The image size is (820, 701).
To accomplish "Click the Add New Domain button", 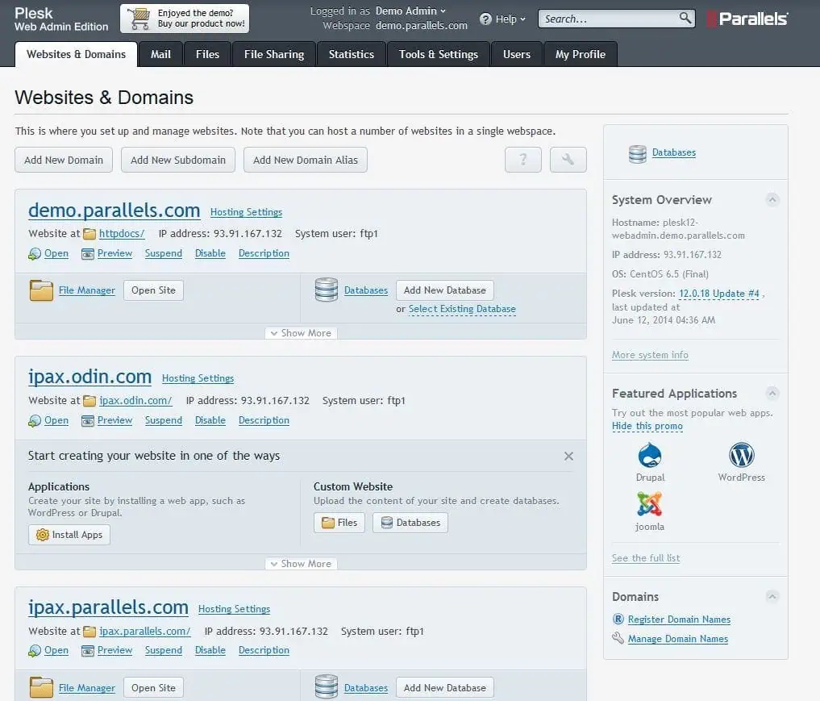I will 64,160.
